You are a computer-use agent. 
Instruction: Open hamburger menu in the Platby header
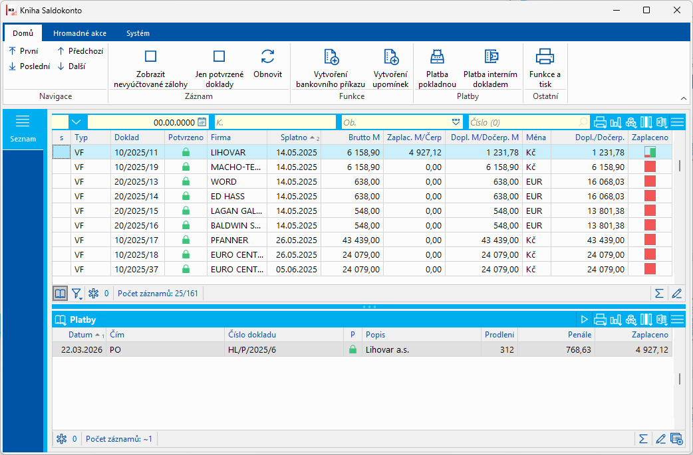point(677,319)
